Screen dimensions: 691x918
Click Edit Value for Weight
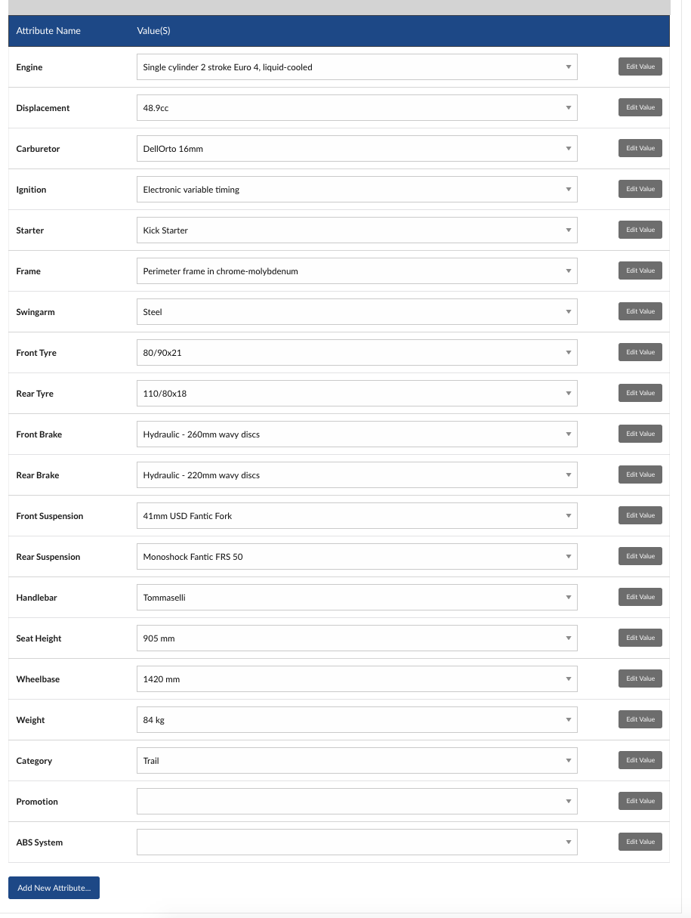coord(640,719)
